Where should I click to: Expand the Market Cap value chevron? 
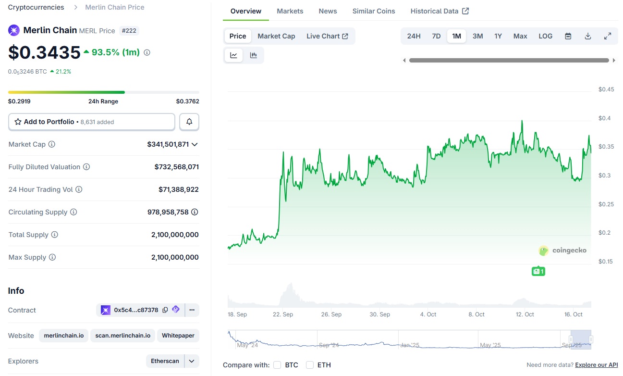[x=195, y=144]
